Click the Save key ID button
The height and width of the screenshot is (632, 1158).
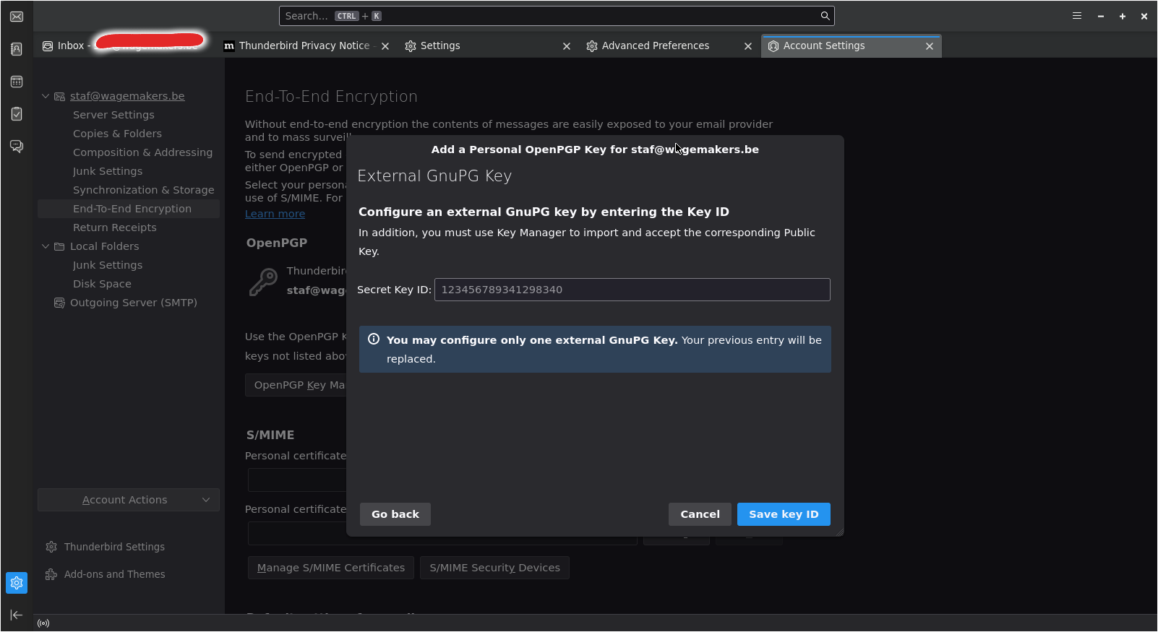784,514
